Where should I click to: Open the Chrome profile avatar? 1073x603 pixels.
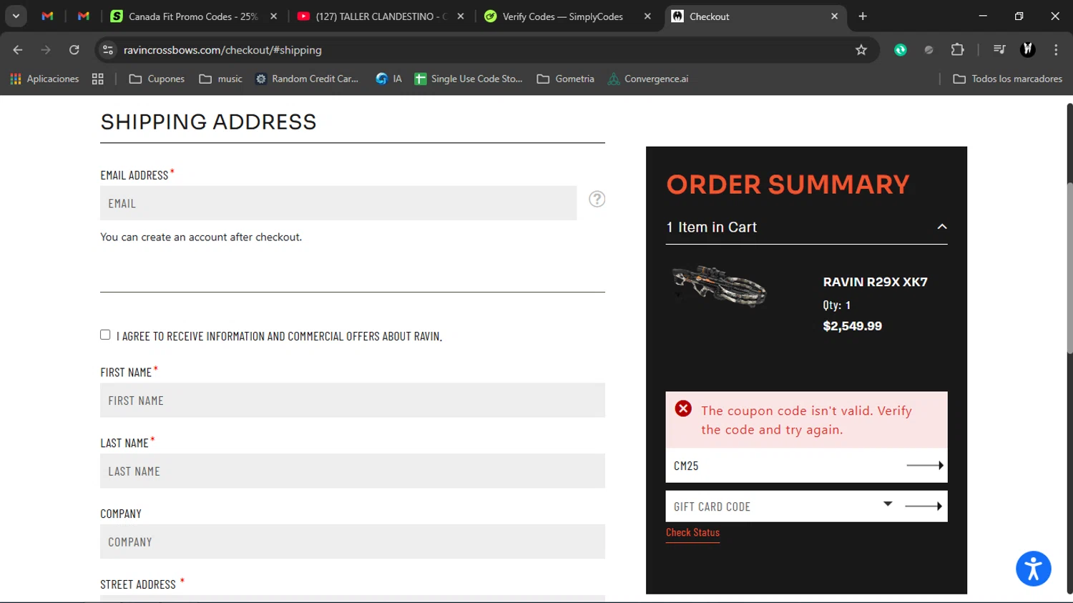1028,49
